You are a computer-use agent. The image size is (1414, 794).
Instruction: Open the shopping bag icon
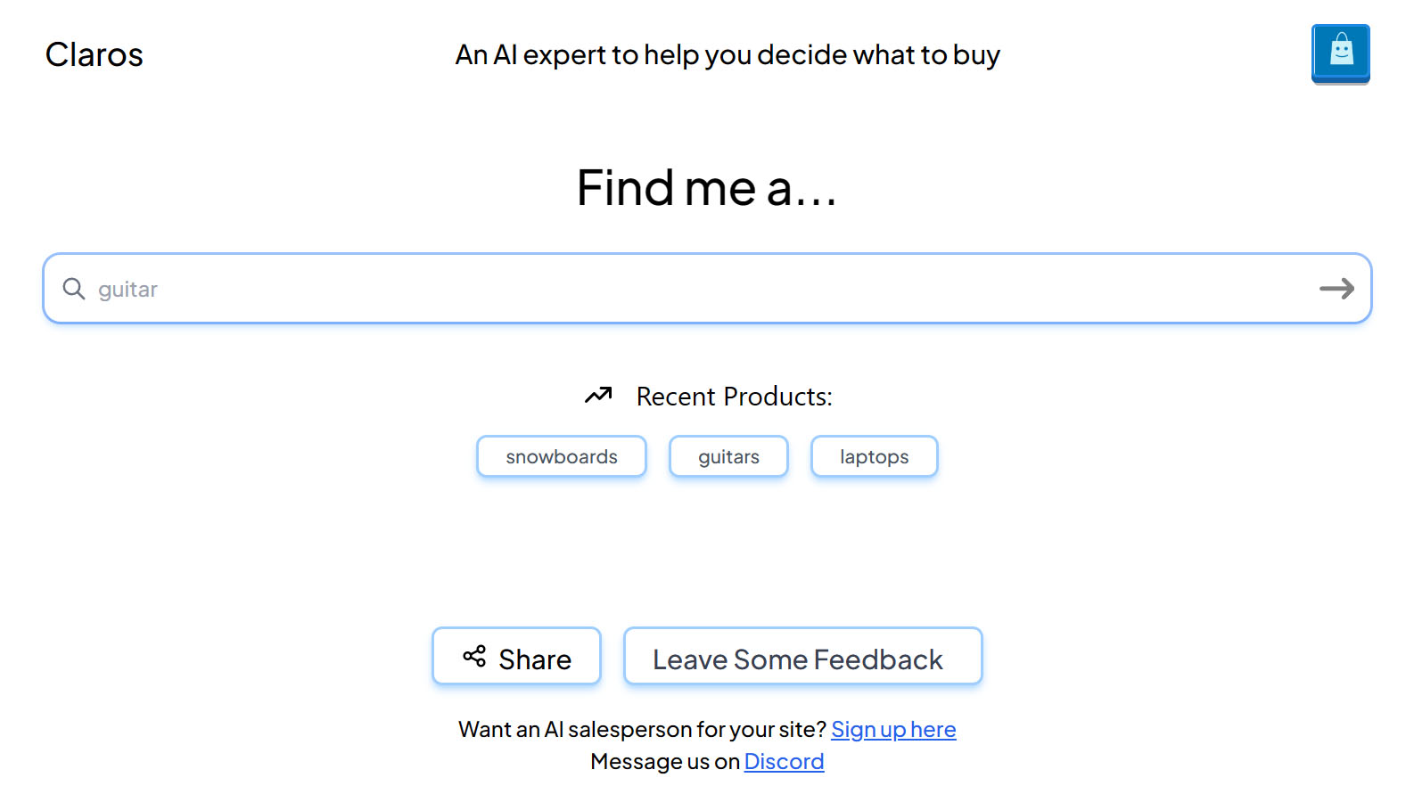point(1340,53)
